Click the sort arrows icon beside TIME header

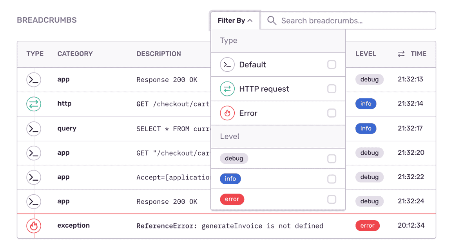pyautogui.click(x=400, y=54)
